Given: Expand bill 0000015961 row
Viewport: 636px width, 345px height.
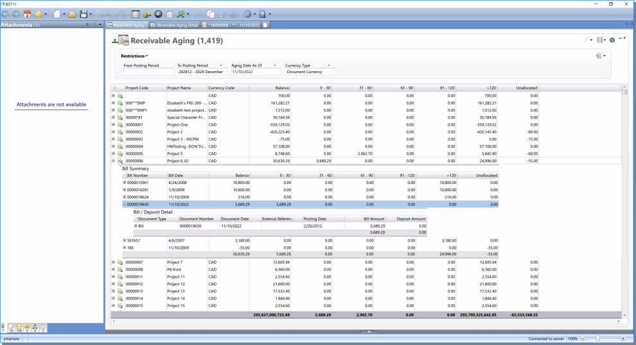Looking at the screenshot, I should point(125,182).
